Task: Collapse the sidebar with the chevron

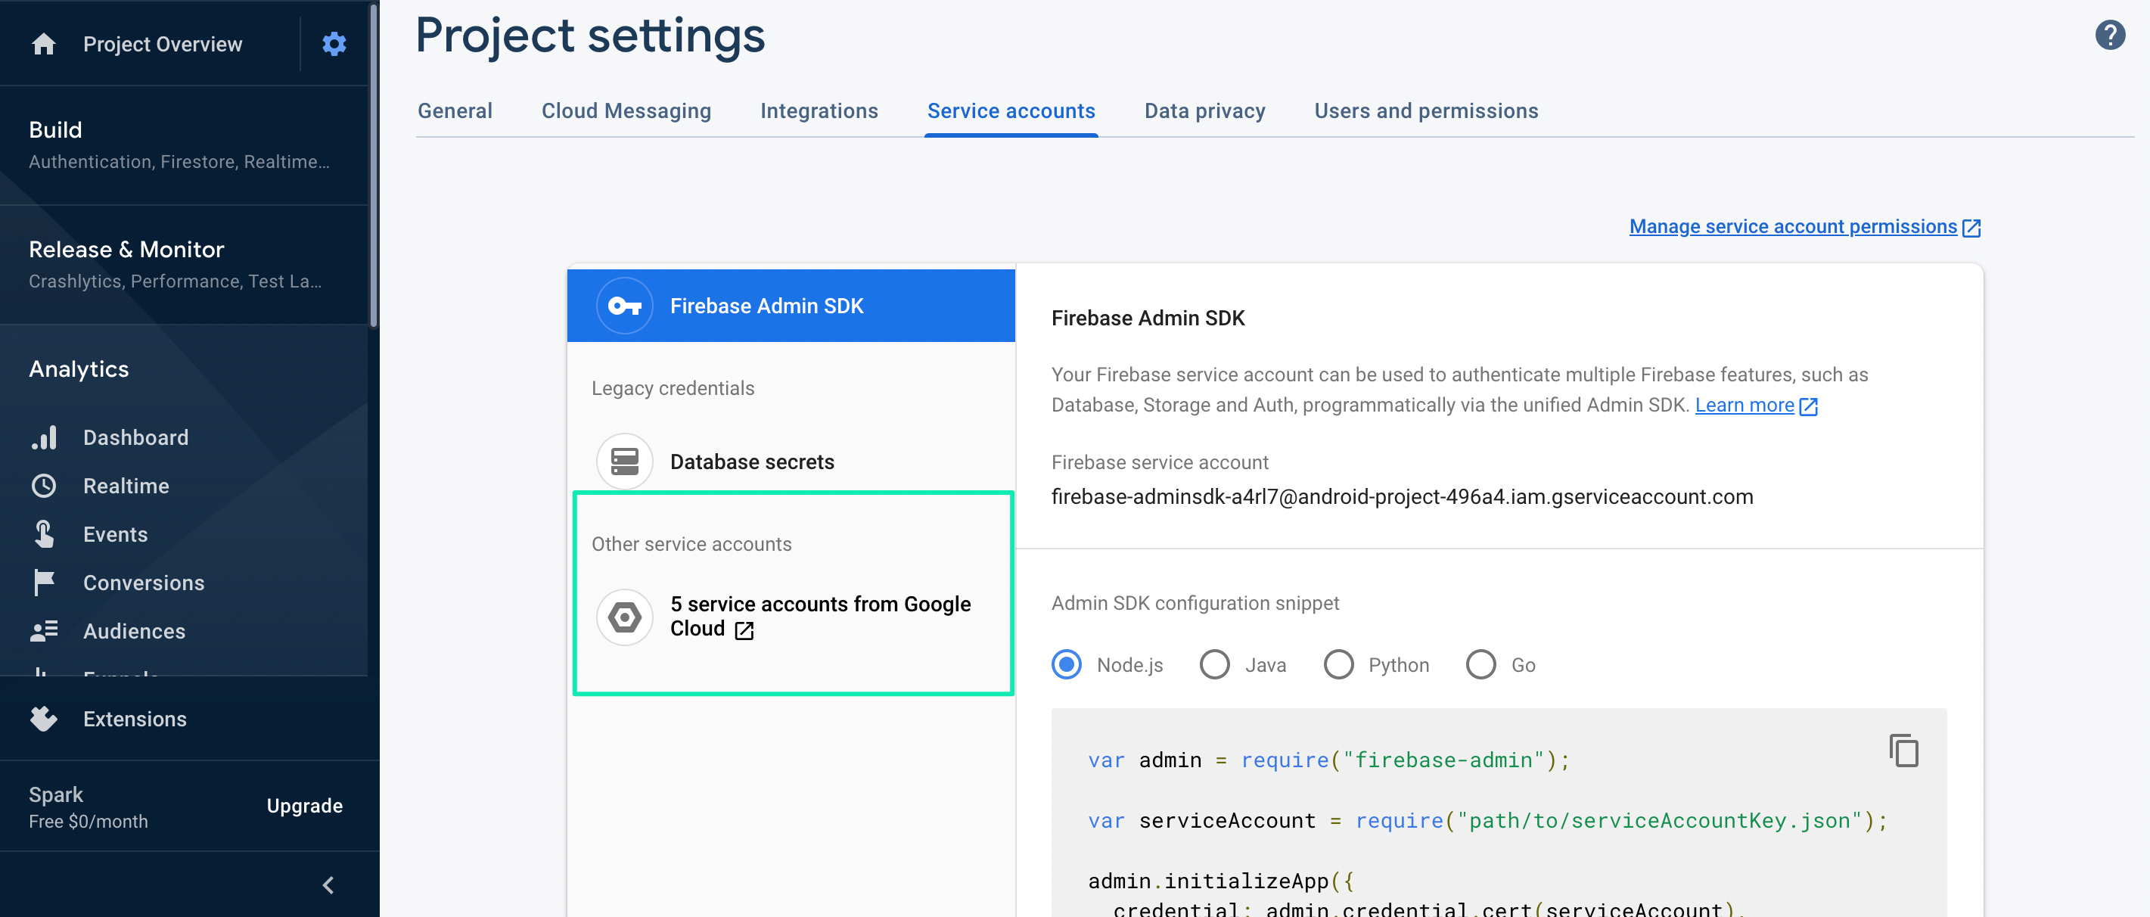Action: pyautogui.click(x=328, y=884)
